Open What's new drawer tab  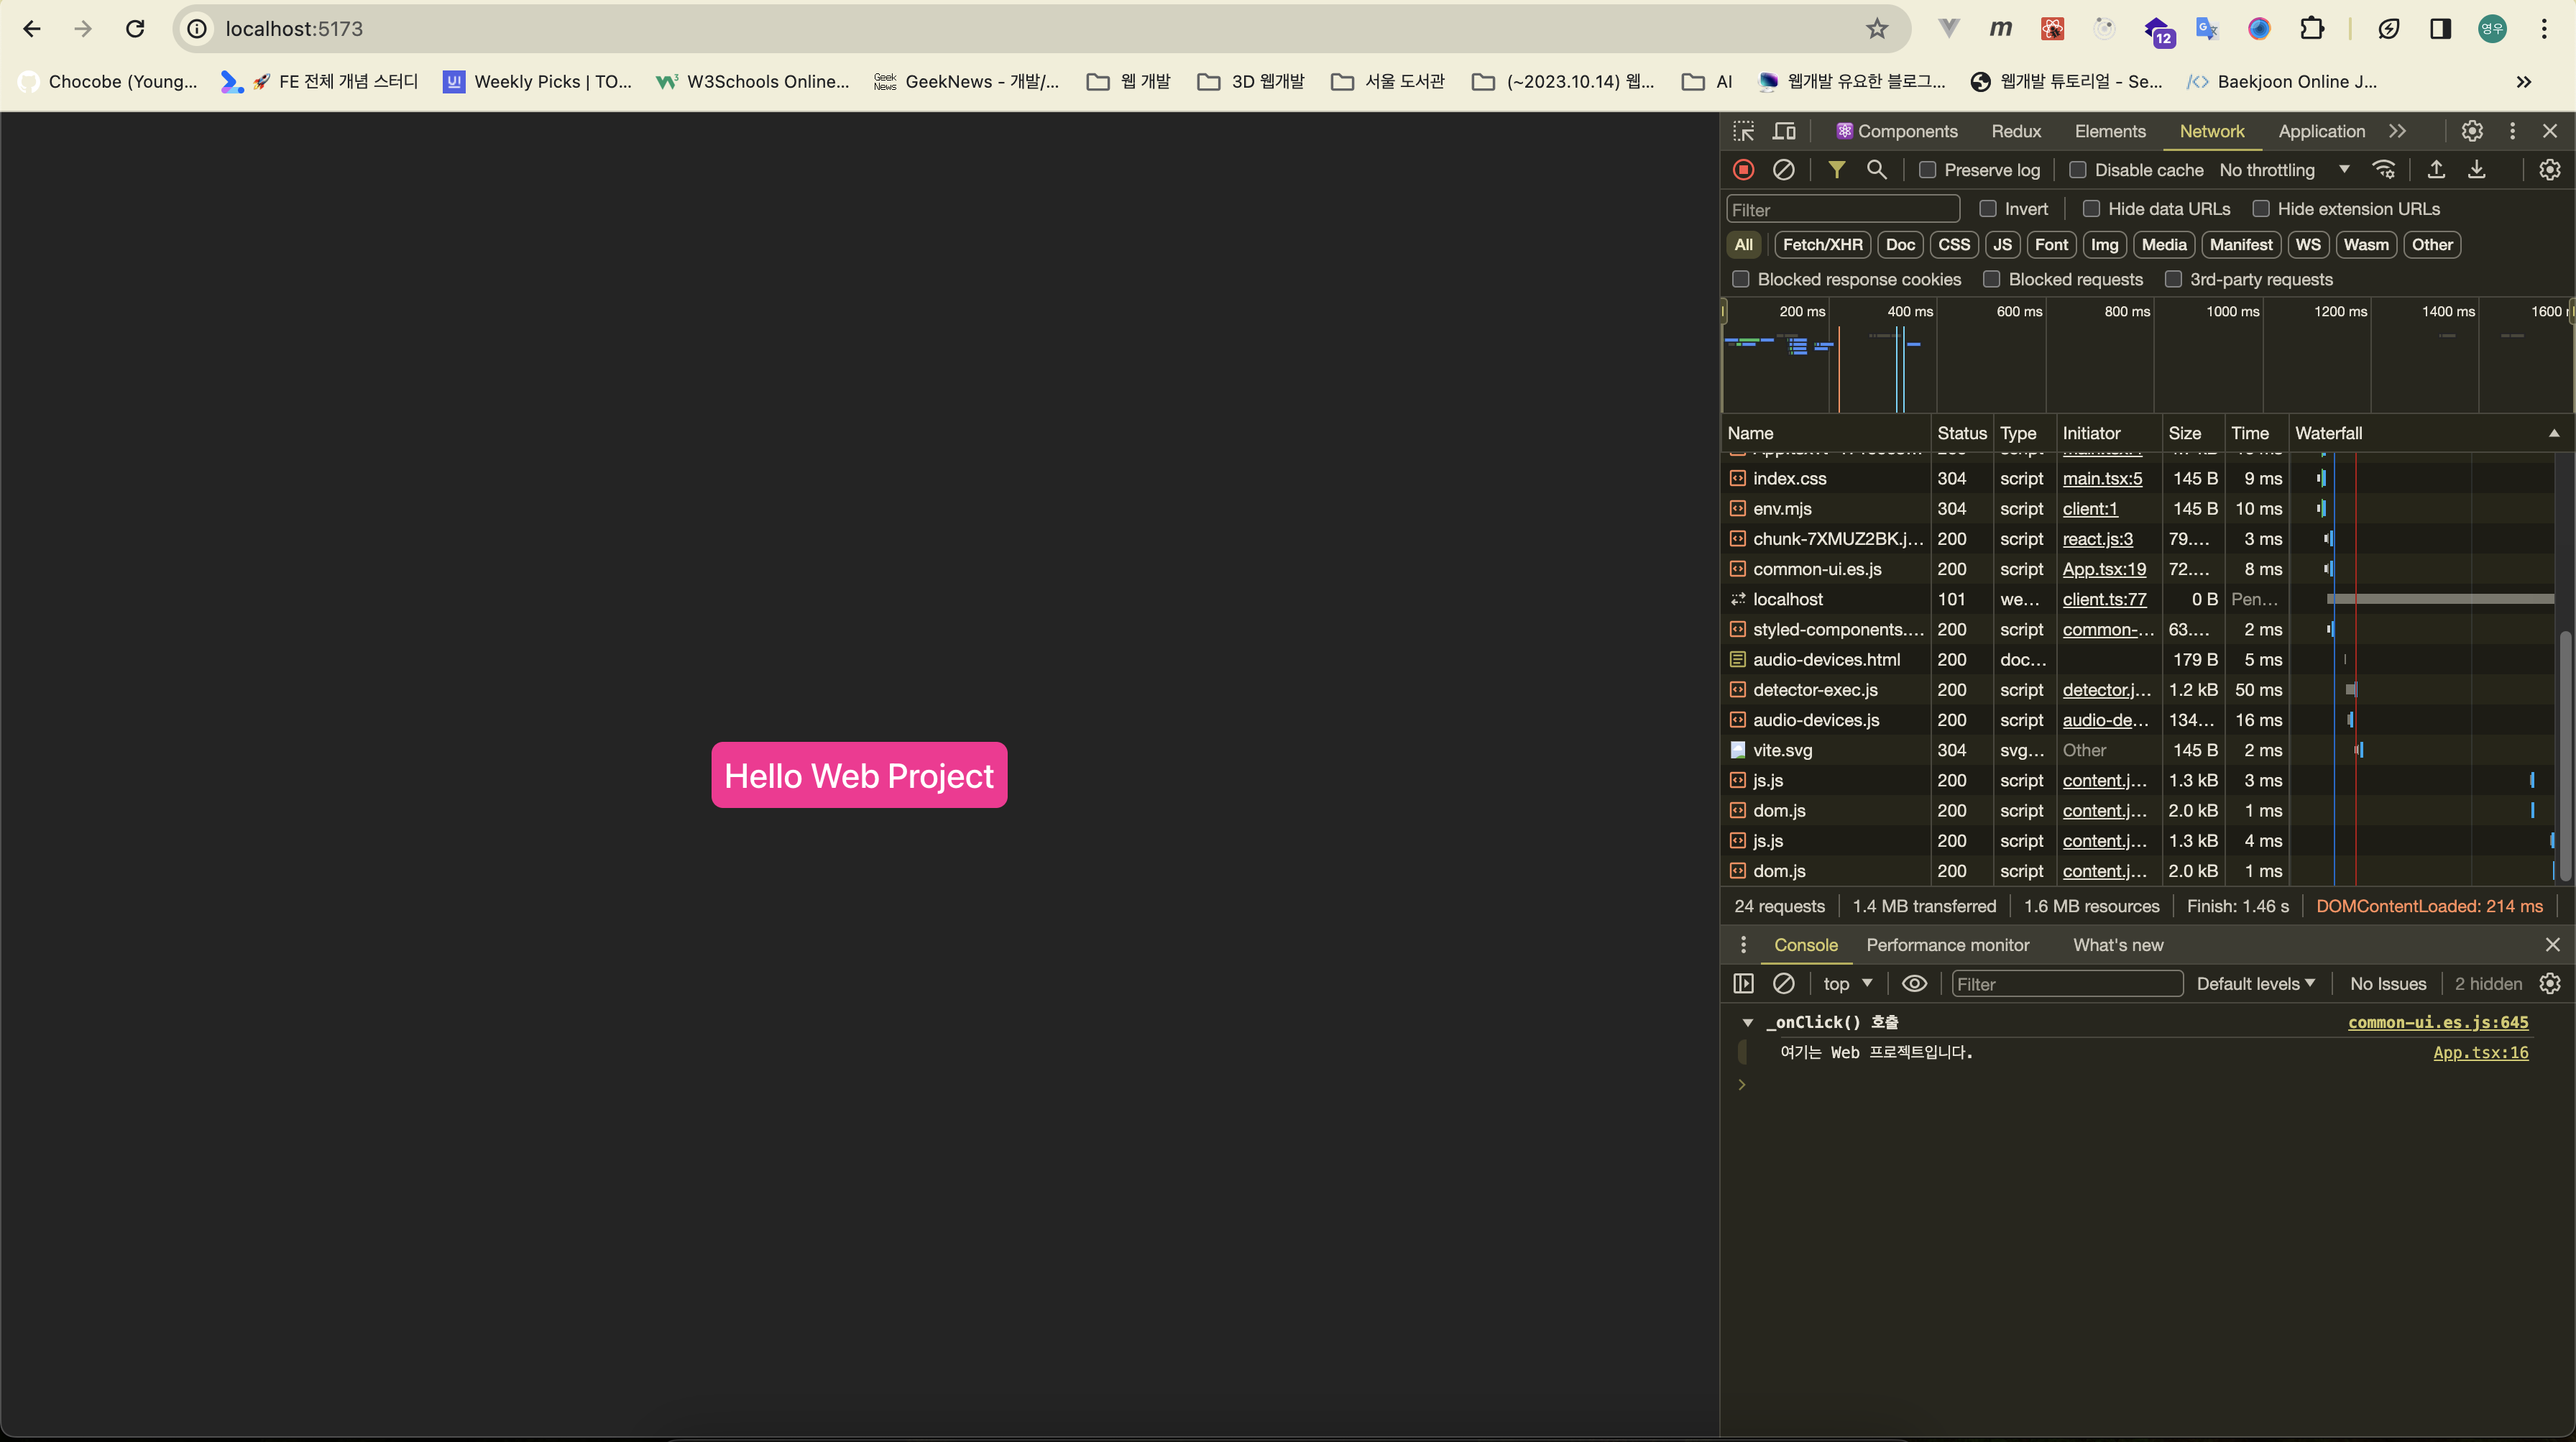point(2118,945)
